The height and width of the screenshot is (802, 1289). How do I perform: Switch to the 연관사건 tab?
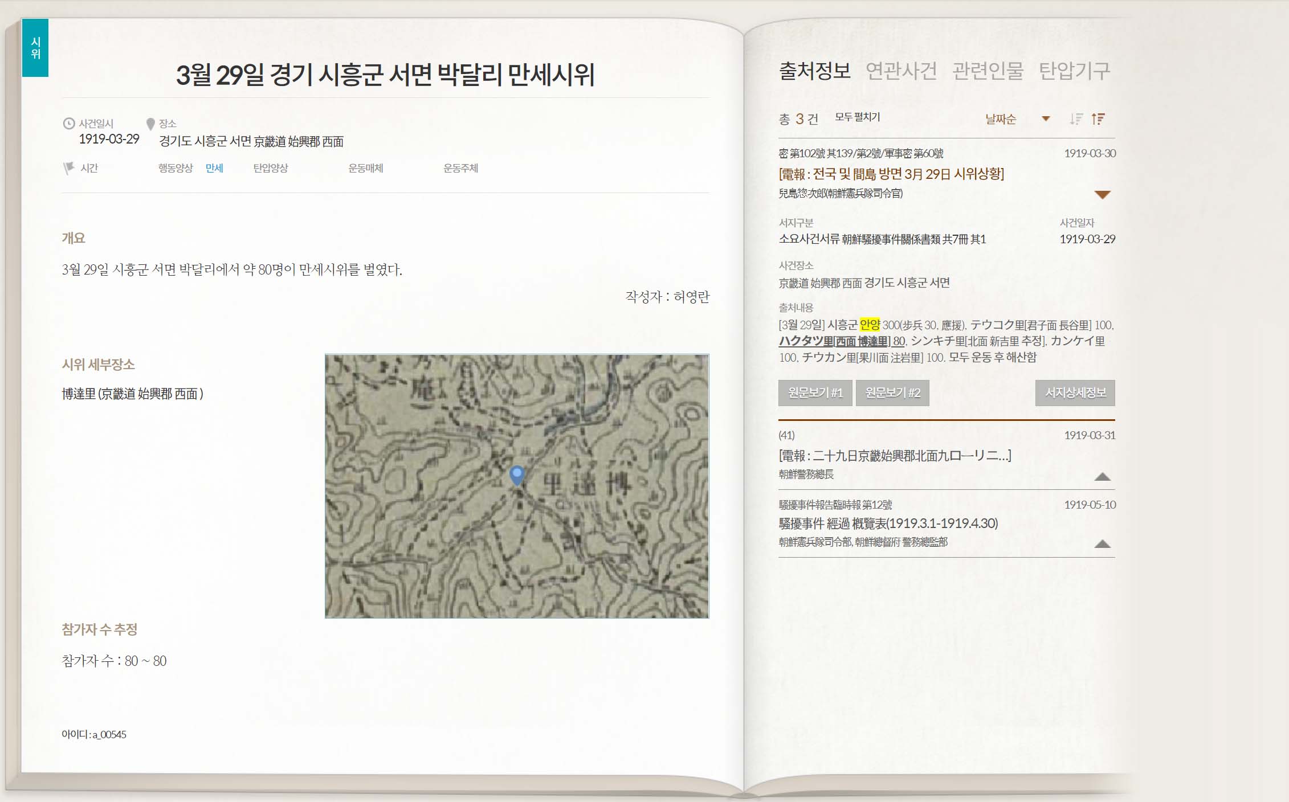coord(901,71)
